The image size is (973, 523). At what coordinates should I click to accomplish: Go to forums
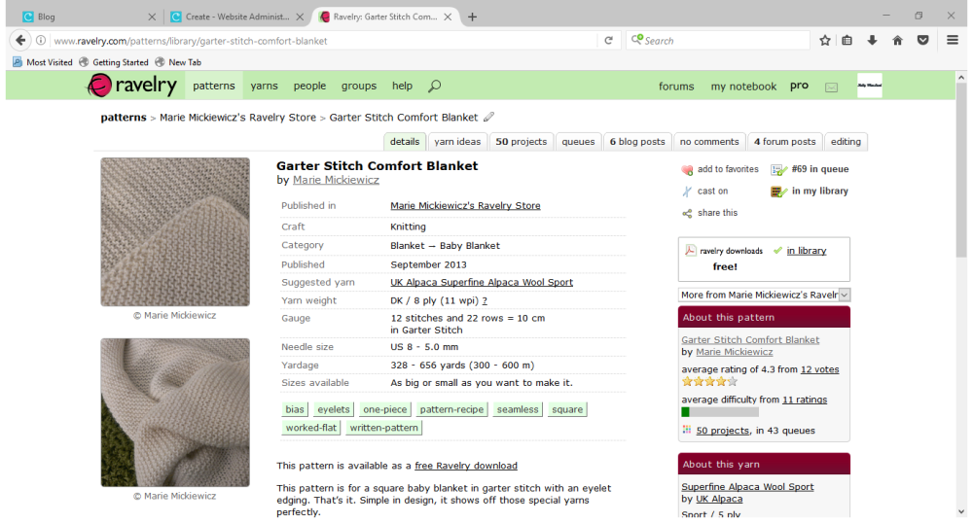[x=676, y=87]
